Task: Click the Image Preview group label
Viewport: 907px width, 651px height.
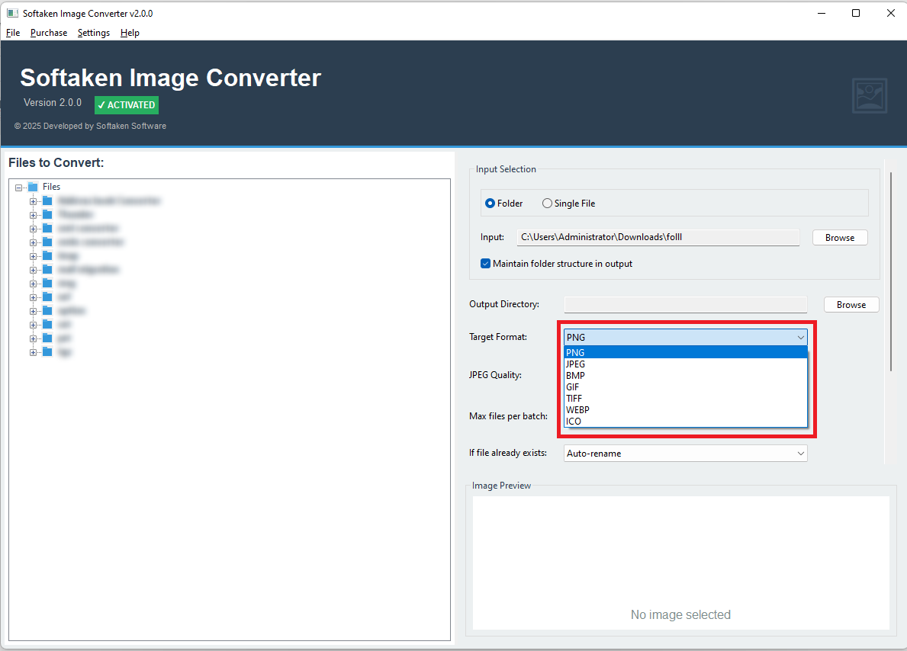Action: coord(501,486)
